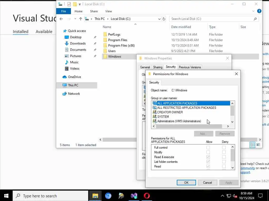
Task: Click the Documents icon in sidebar
Action: tap(66, 50)
